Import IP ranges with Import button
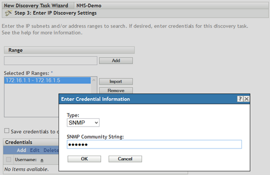Viewport: 270px width, 175px height. point(116,81)
